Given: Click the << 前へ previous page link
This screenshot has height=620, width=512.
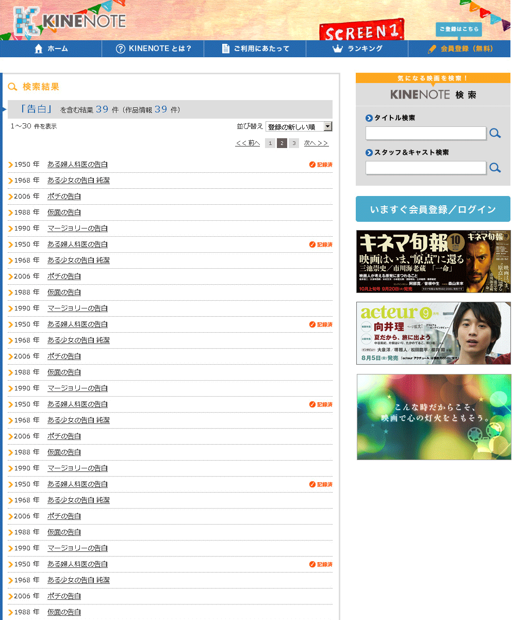Looking at the screenshot, I should click(x=247, y=143).
